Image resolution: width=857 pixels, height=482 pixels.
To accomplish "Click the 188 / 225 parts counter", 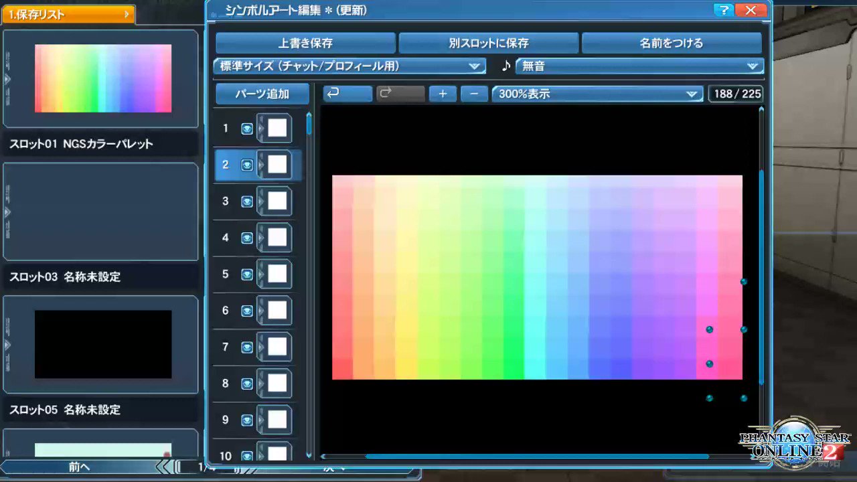I will (x=736, y=94).
